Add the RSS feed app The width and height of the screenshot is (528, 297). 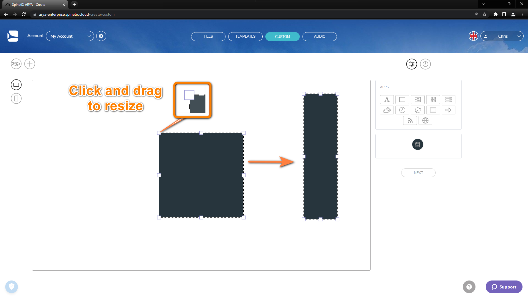[x=410, y=120]
